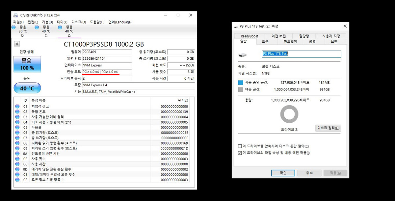The width and height of the screenshot is (395, 201).
Task: Click the drive name input field
Action: 302,54
